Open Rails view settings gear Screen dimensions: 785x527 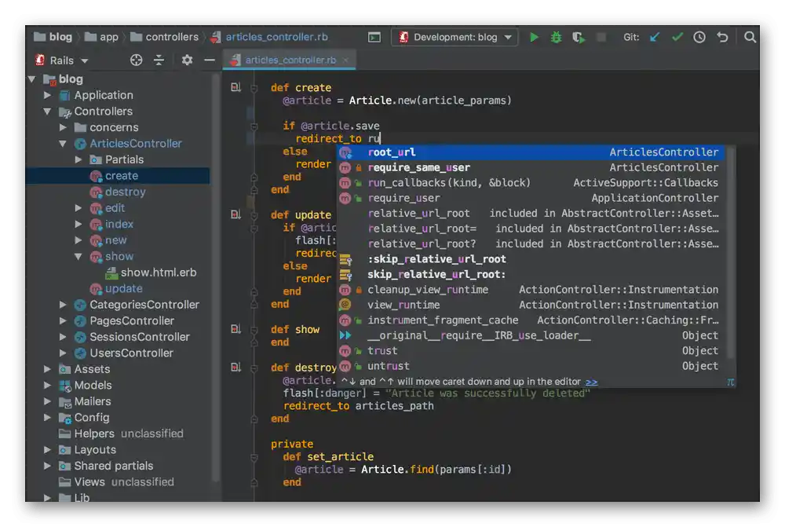(x=187, y=60)
